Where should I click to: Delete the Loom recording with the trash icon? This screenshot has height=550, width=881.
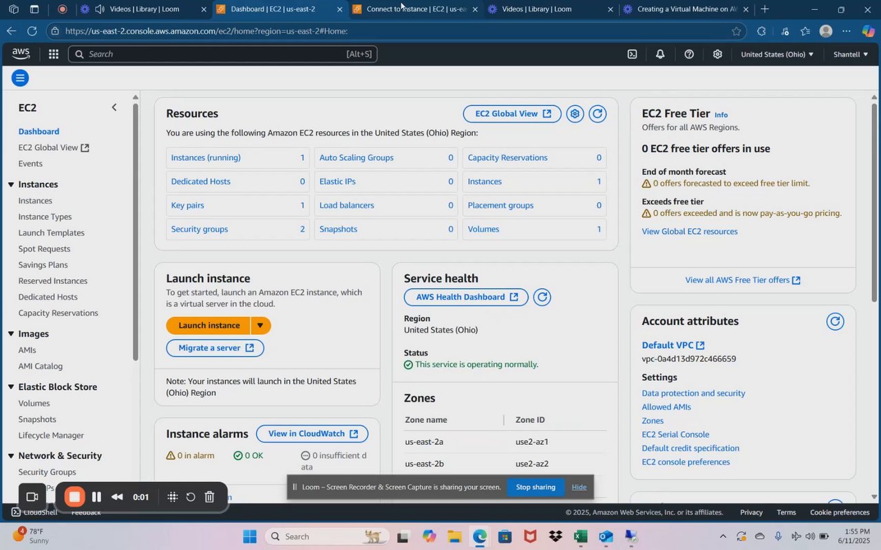pos(210,497)
